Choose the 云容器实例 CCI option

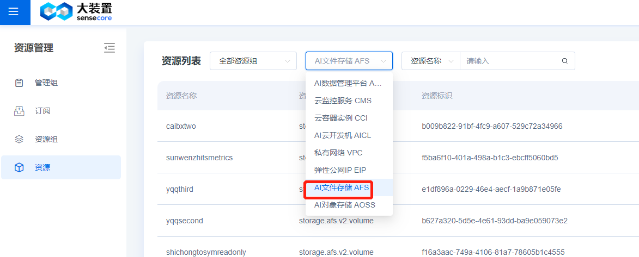click(341, 118)
